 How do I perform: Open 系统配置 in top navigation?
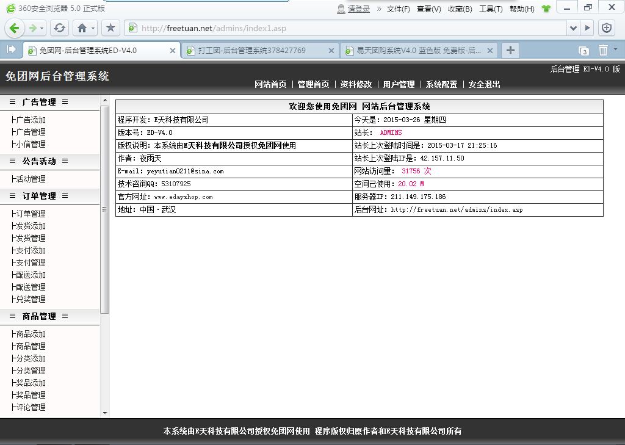(x=441, y=84)
